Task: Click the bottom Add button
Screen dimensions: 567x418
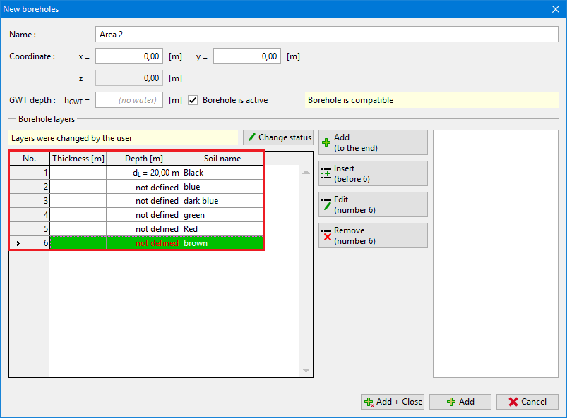Action: [460, 402]
